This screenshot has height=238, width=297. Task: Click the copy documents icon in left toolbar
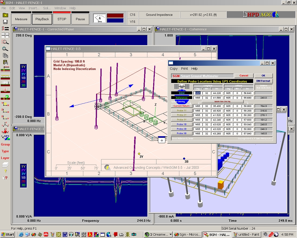click(5, 55)
